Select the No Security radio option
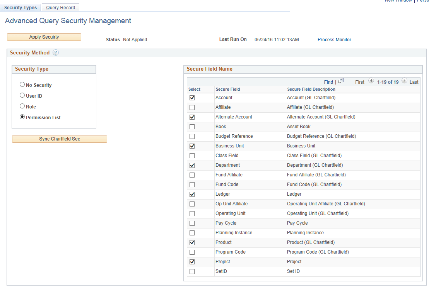This screenshot has width=429, height=286. point(22,84)
